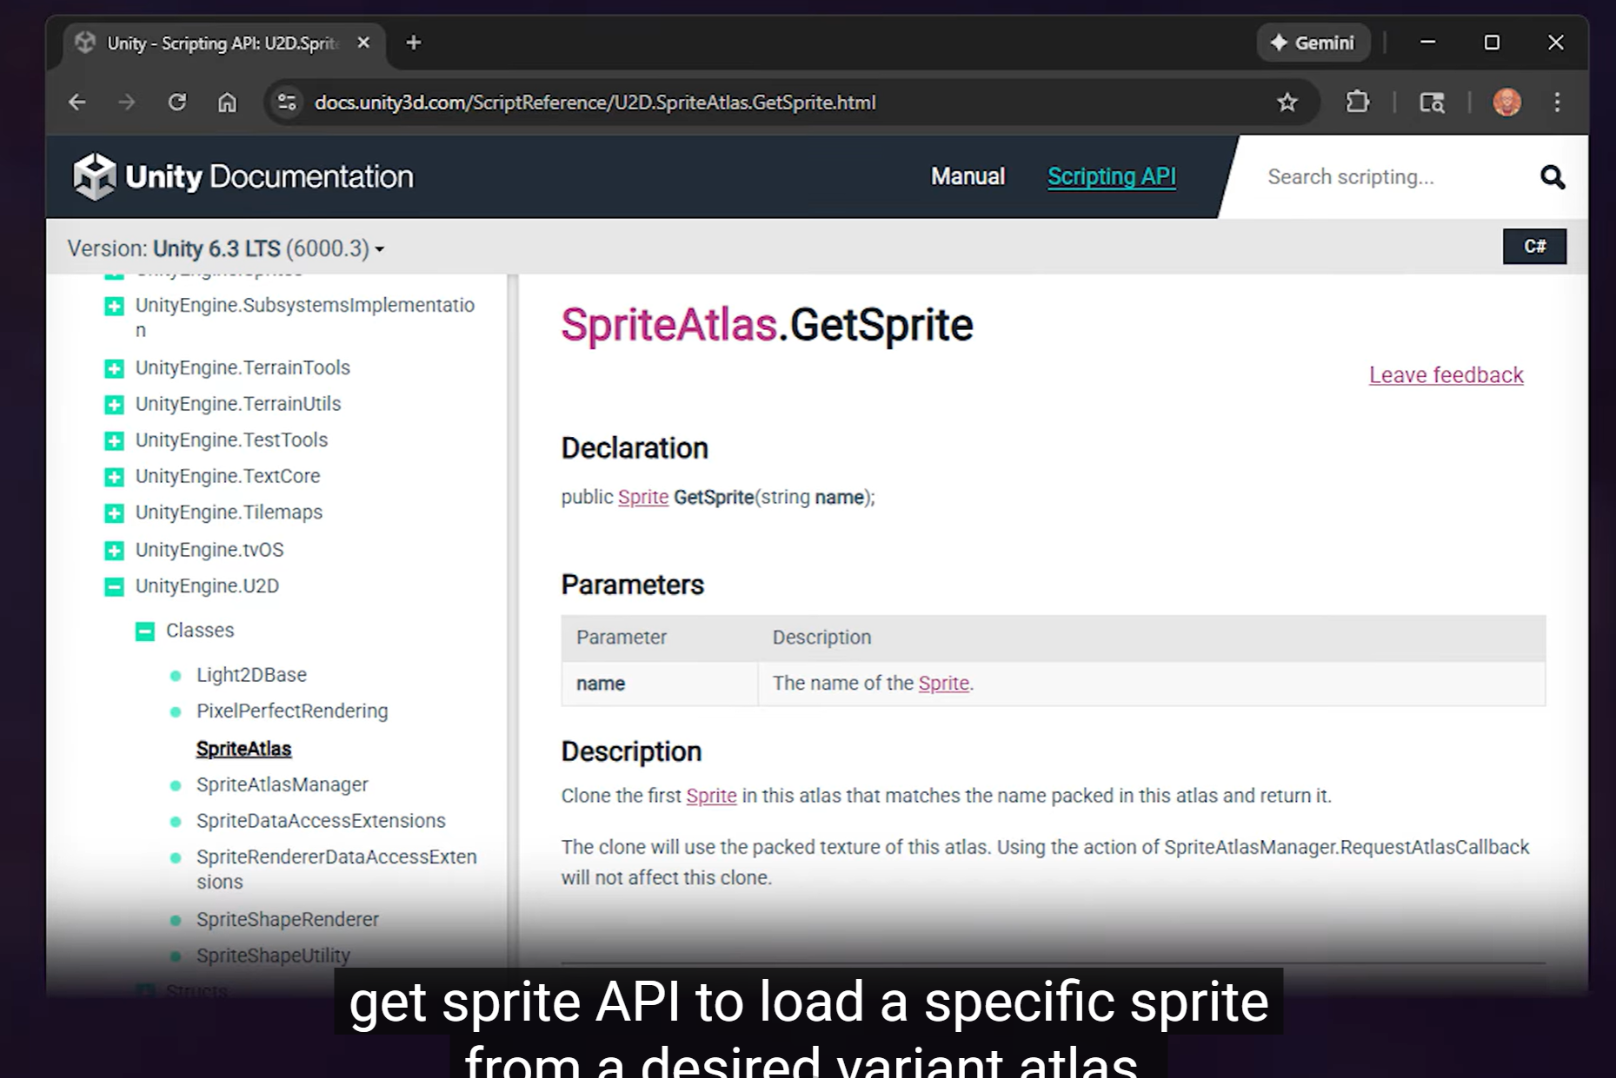The width and height of the screenshot is (1616, 1078).
Task: Open the user profile avatar
Action: pos(1507,103)
